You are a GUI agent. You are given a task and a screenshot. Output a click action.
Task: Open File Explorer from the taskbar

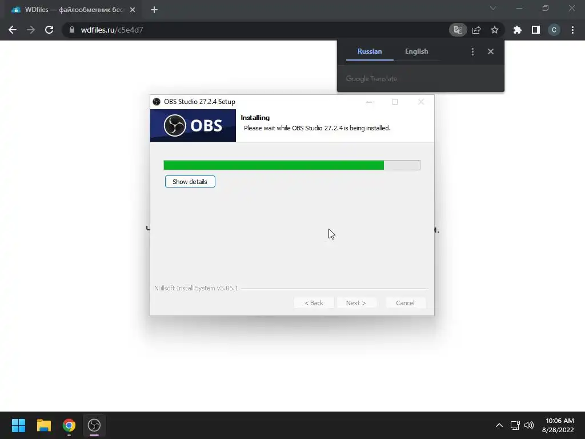click(43, 425)
